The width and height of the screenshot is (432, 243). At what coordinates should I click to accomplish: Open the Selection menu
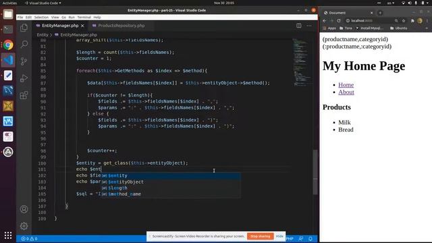[x=41, y=17]
